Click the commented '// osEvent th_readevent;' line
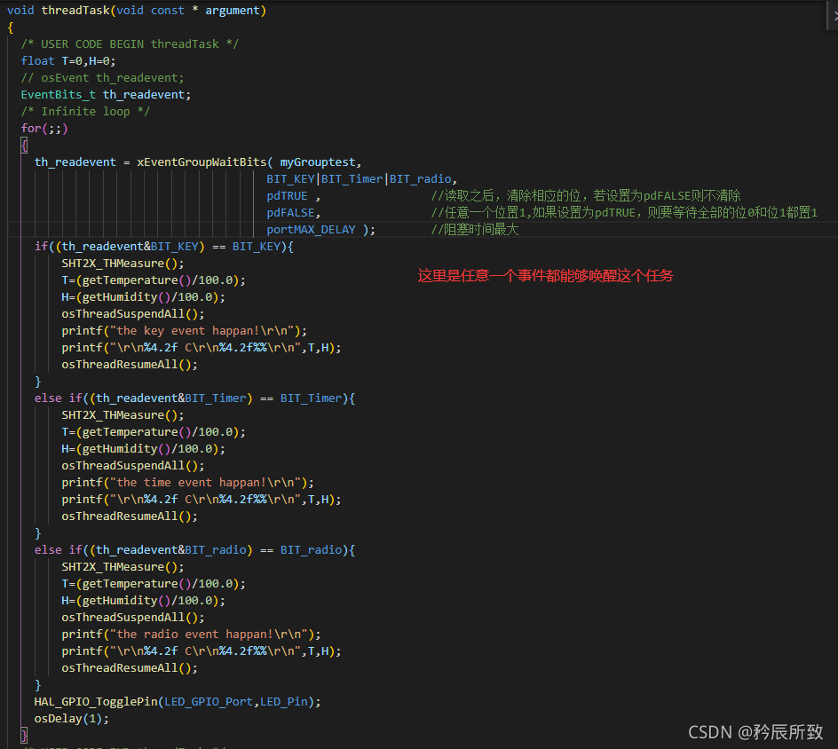Screen dimensions: 838x749 coord(102,78)
